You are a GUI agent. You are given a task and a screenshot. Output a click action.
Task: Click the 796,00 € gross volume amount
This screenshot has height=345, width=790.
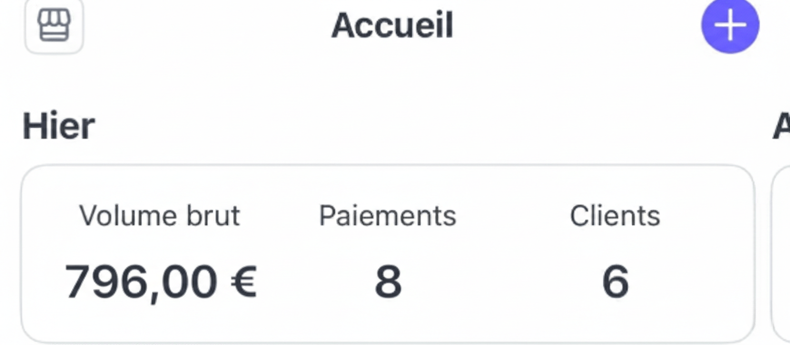(x=160, y=282)
